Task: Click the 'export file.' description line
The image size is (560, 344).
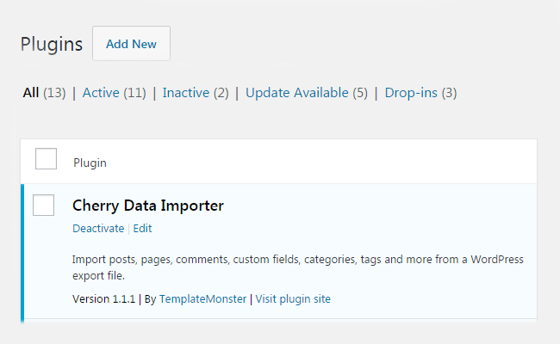Action: (x=98, y=275)
